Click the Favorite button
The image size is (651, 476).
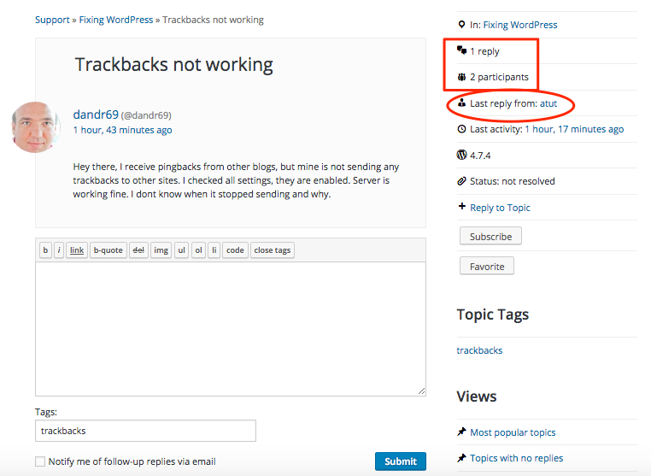487,267
